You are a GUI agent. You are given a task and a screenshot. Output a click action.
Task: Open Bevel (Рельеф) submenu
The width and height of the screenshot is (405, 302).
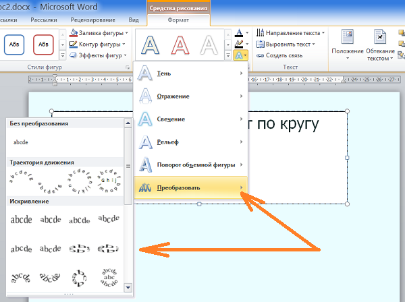click(191, 142)
